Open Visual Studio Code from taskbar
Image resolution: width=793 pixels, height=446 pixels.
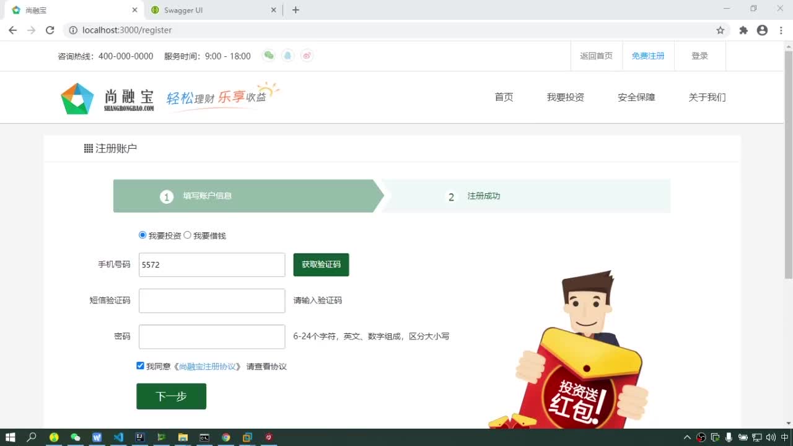pyautogui.click(x=118, y=437)
